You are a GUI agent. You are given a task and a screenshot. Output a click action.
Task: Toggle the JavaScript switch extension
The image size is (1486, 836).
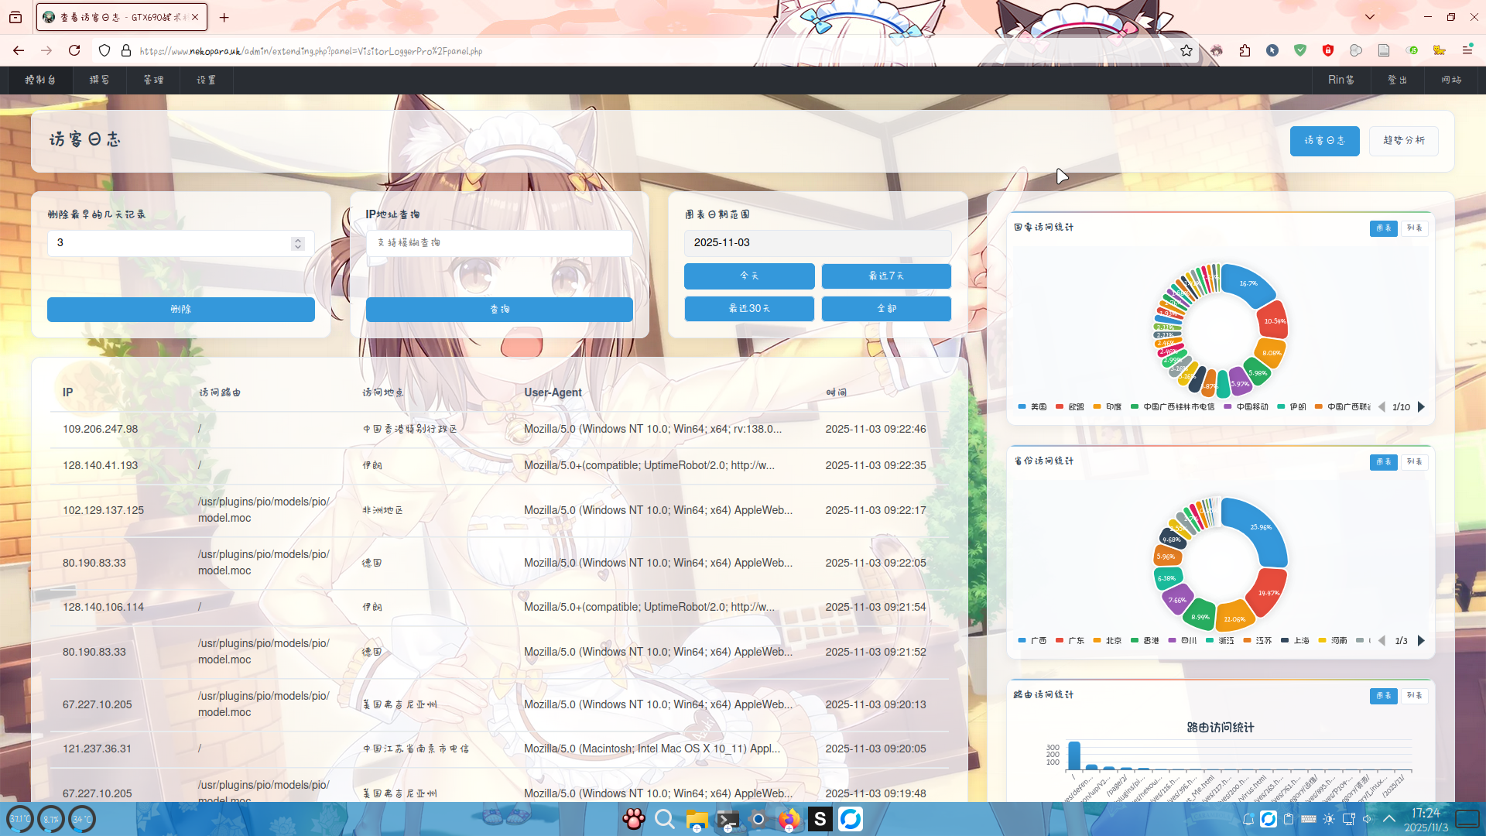(x=1412, y=50)
